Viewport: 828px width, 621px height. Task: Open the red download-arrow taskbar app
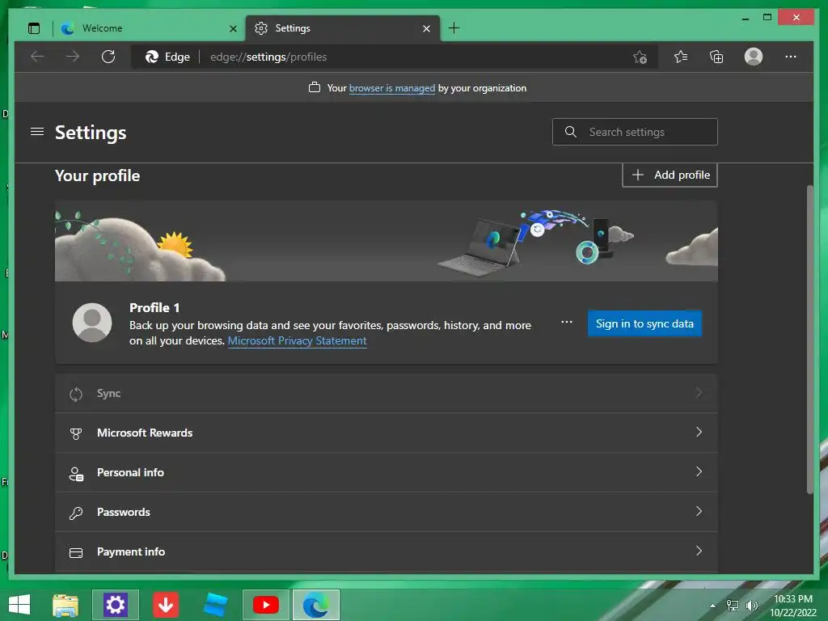coord(166,605)
